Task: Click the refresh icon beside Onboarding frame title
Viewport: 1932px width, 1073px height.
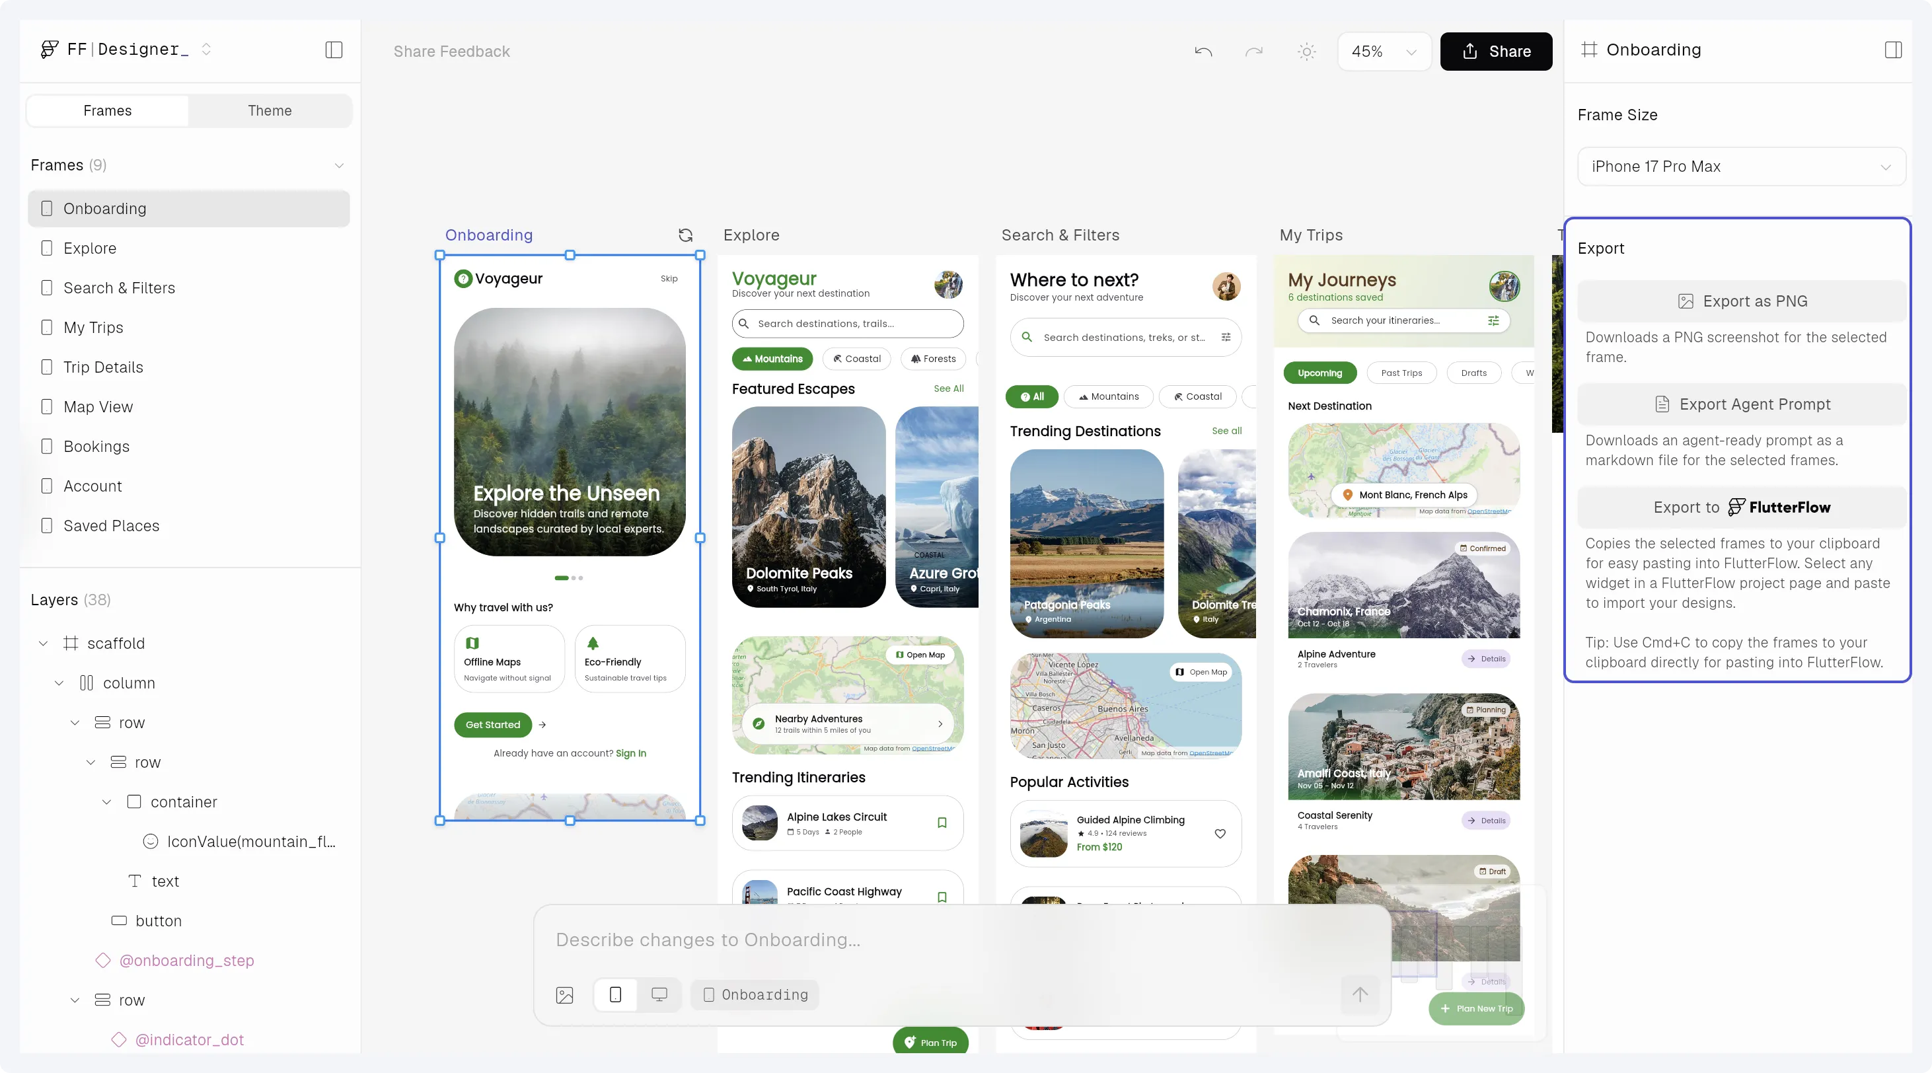Action: [685, 235]
